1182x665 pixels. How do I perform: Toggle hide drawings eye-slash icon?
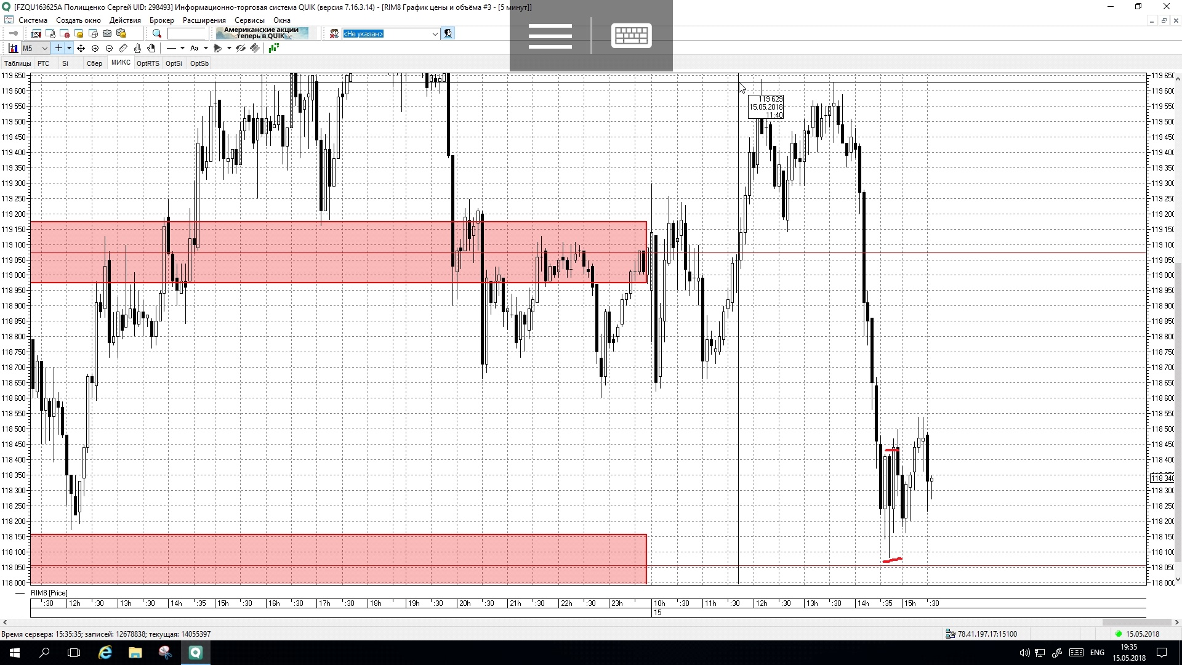pos(241,48)
